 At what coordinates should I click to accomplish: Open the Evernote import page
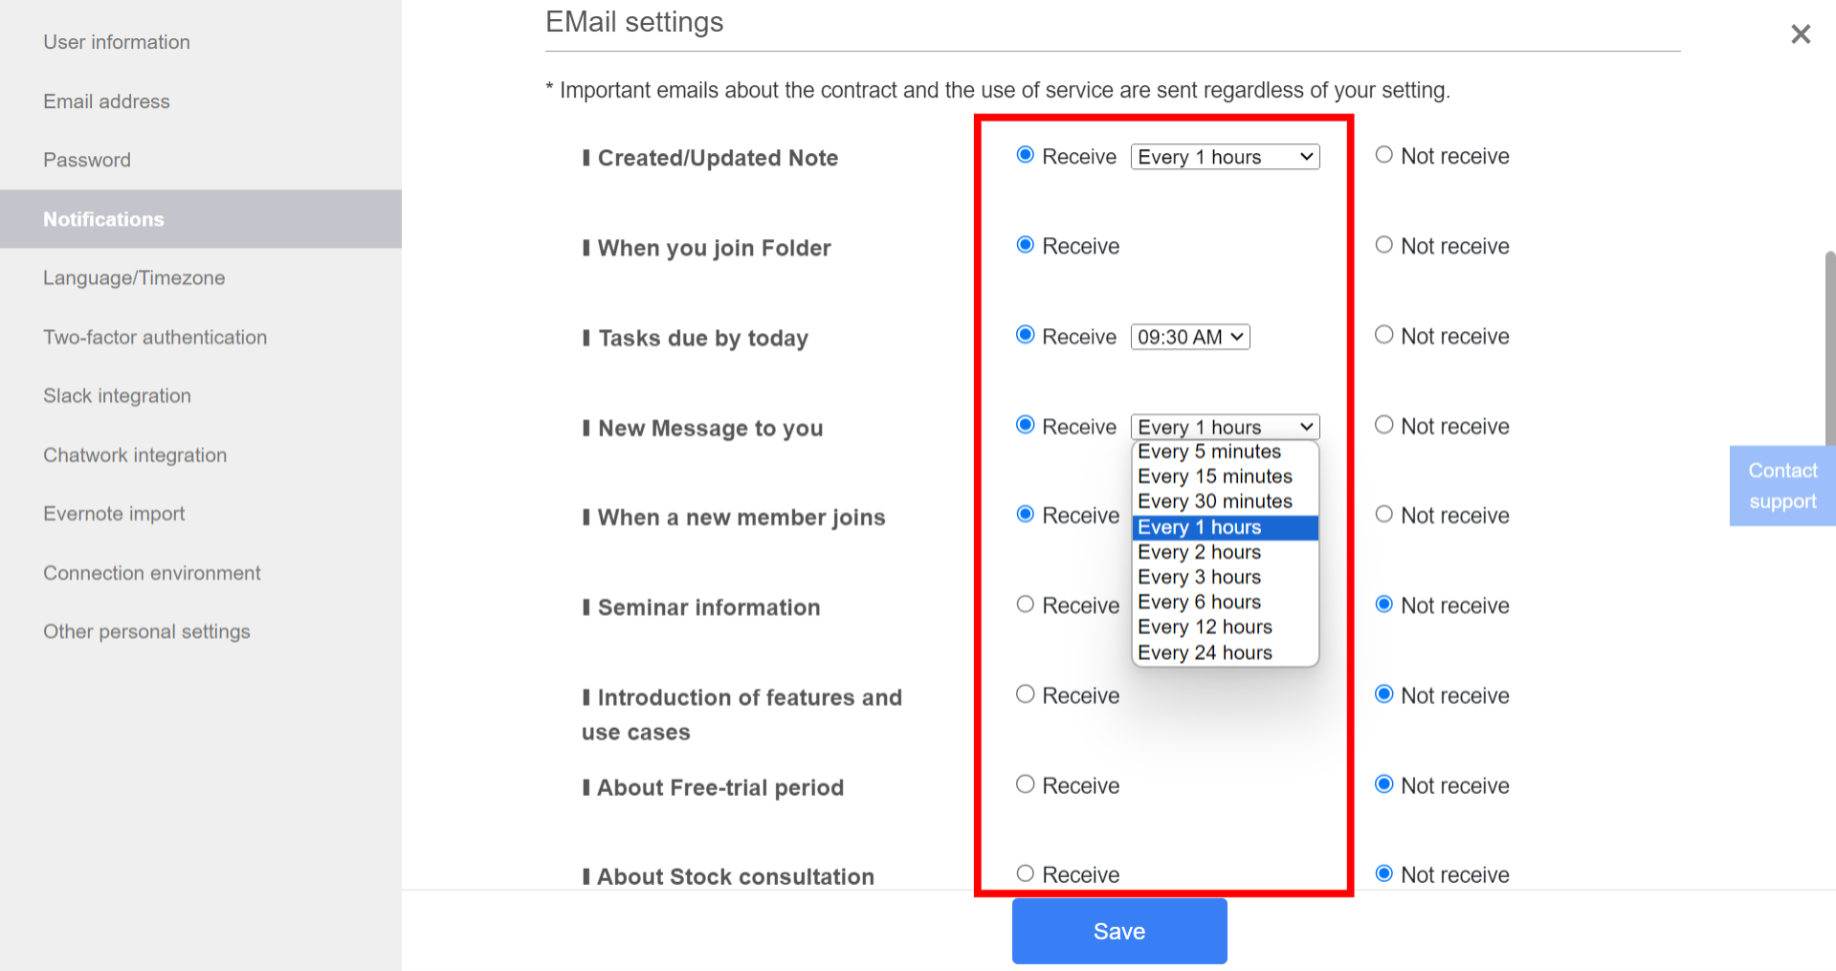pyautogui.click(x=113, y=513)
